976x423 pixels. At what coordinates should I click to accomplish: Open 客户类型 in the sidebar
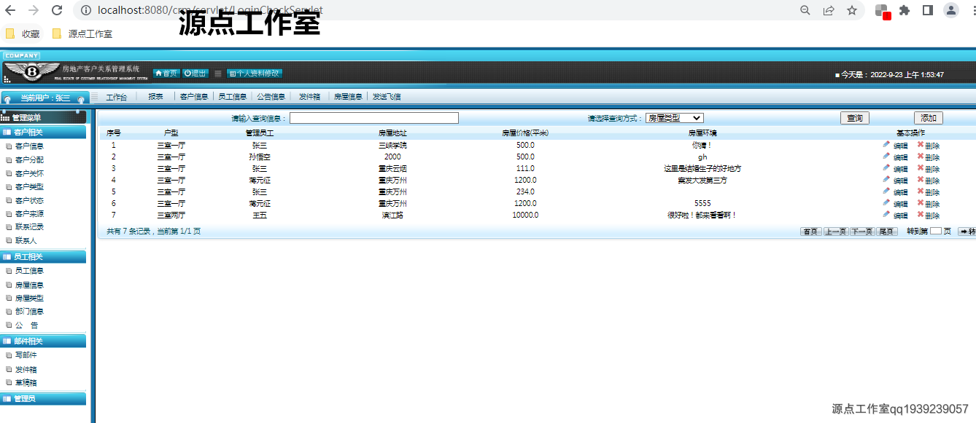pyautogui.click(x=29, y=187)
